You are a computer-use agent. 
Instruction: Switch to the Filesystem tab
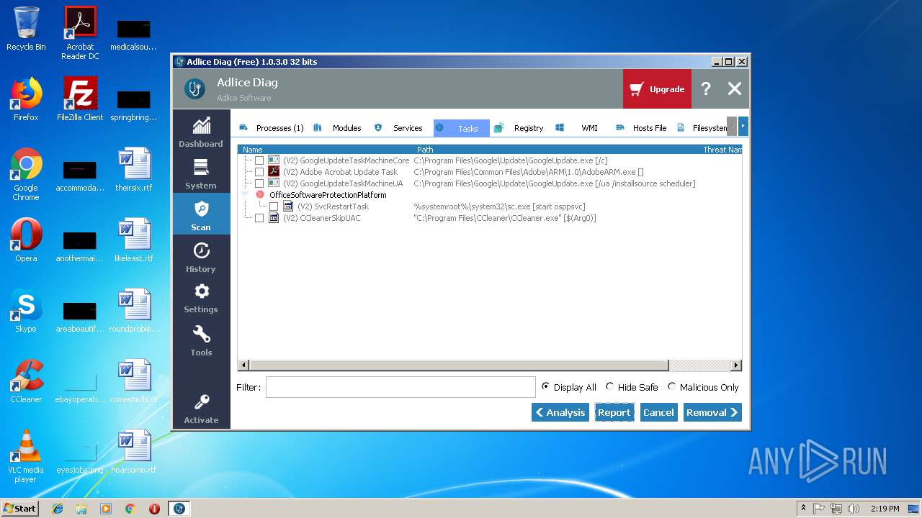tap(702, 128)
